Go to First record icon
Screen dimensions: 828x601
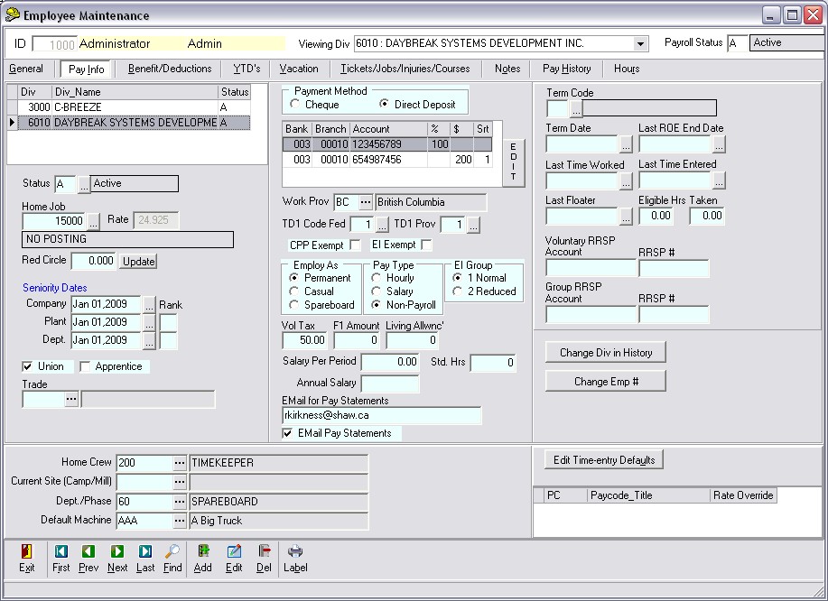(60, 551)
